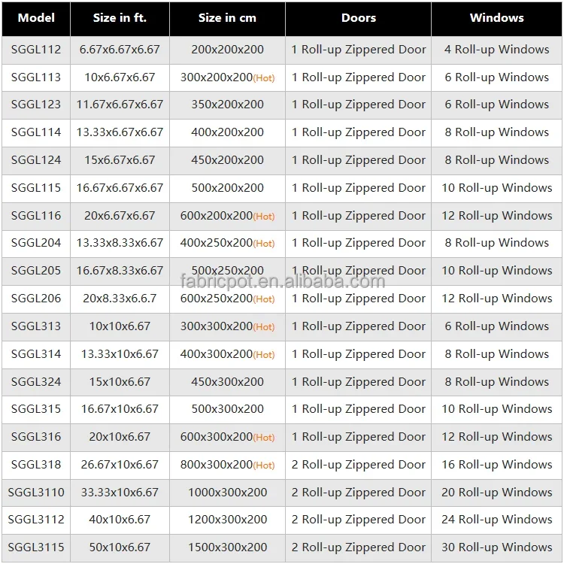564x564 pixels.
Task: Click 10 Roll-up Windows in SGGL115 row
Action: (x=496, y=188)
